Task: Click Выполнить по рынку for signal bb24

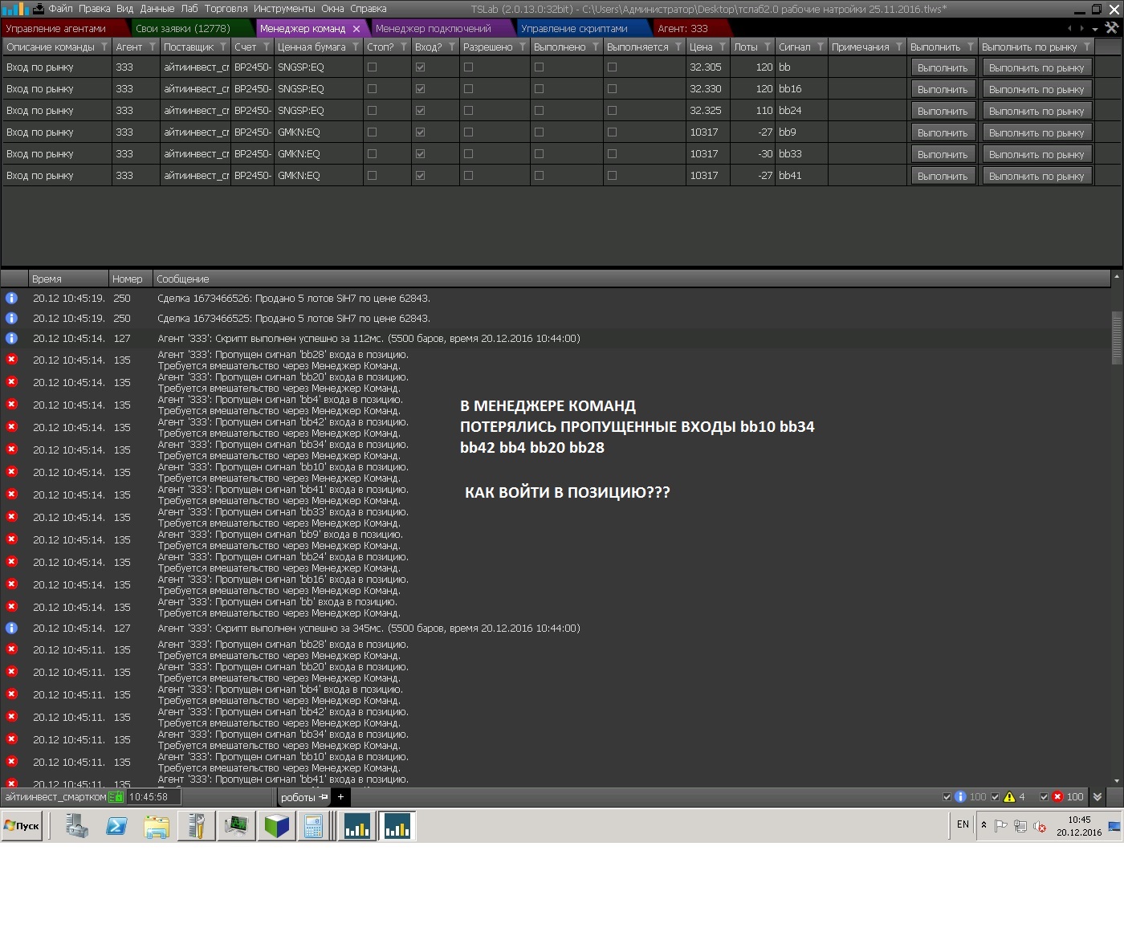Action: (1036, 111)
